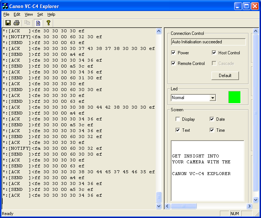Enable the Display checkbox
Image resolution: width=261 pixels, height=218 pixels.
[178, 119]
